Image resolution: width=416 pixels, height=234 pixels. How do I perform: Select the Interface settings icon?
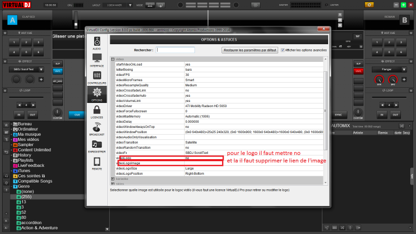[x=97, y=61]
